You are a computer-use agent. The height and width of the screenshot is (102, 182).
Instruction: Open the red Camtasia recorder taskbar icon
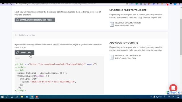pyautogui.click(x=37, y=97)
